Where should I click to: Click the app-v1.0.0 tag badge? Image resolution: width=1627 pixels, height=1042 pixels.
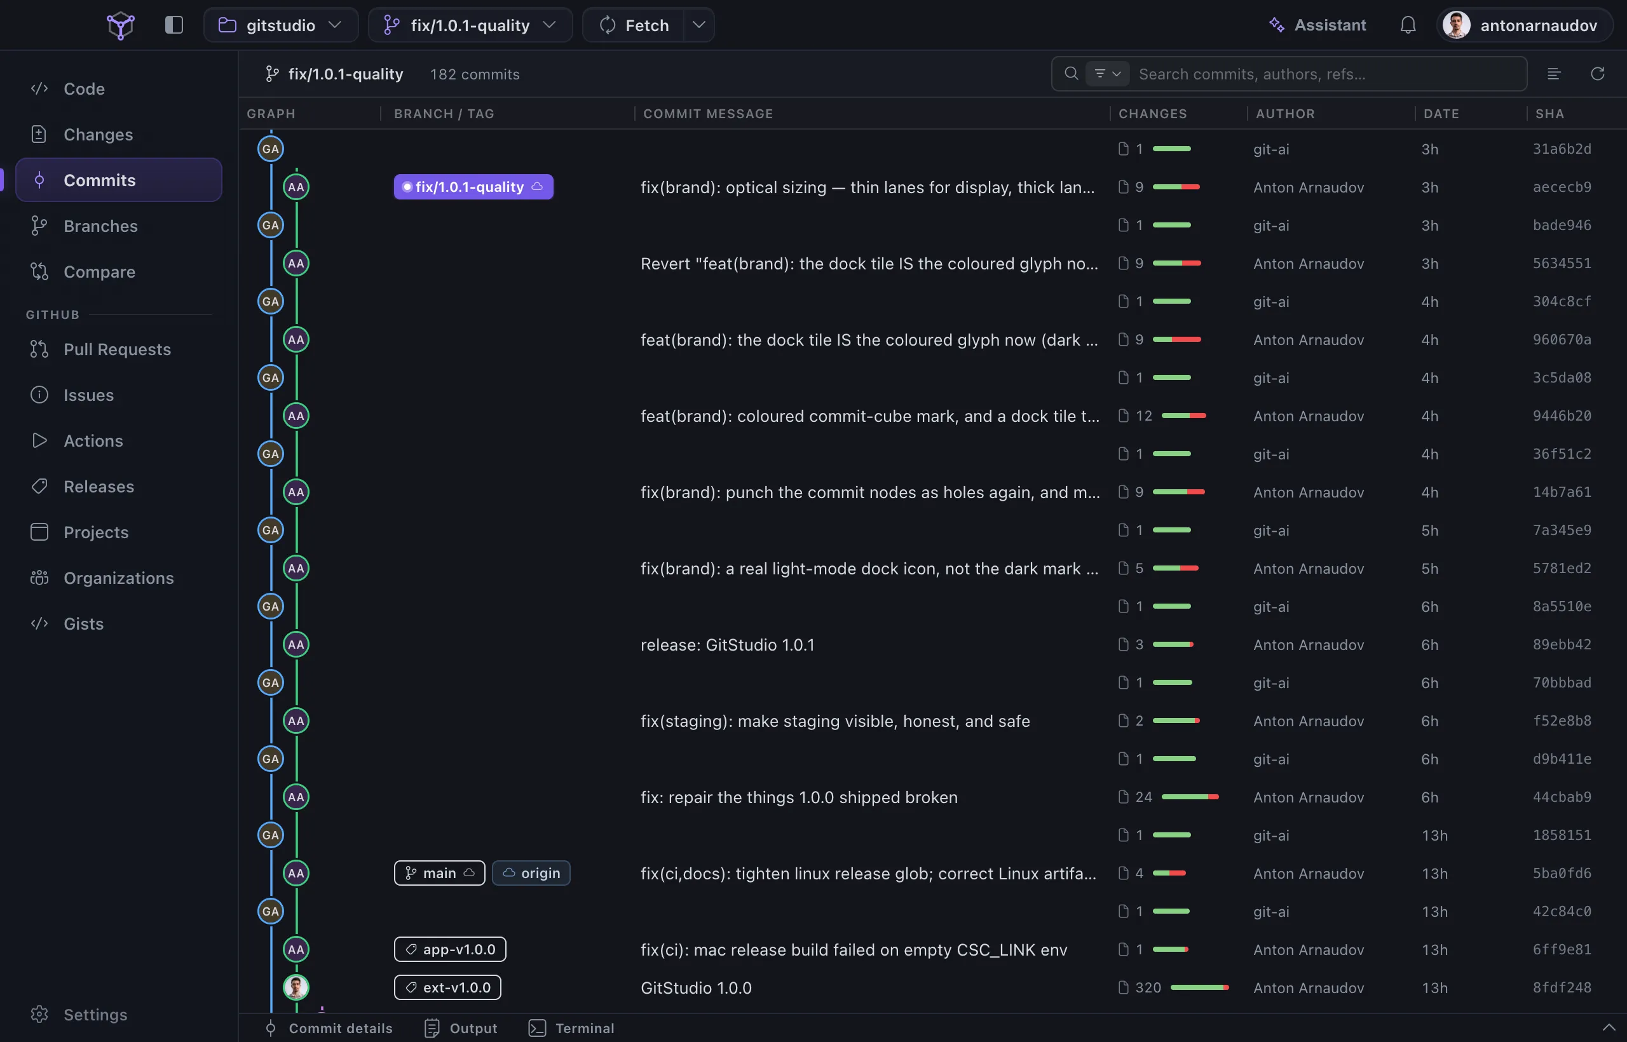pos(450,949)
